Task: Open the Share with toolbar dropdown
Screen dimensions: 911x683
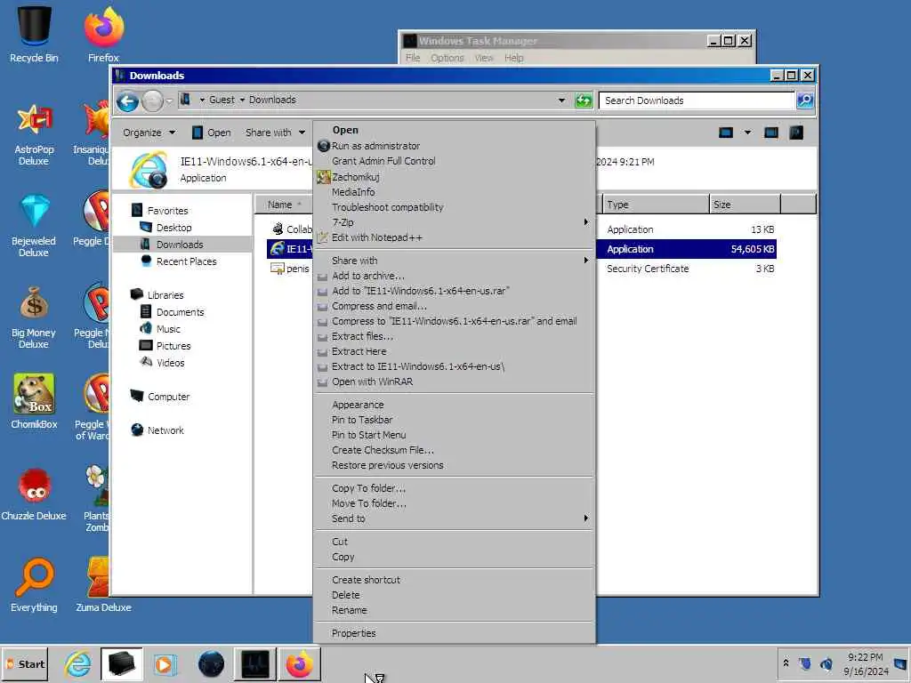Action: click(x=275, y=133)
